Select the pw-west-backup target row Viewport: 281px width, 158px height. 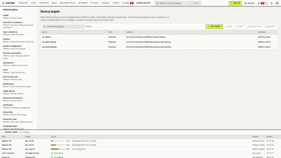click(x=159, y=47)
